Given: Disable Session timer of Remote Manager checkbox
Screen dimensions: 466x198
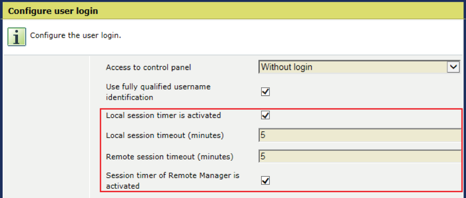Looking at the screenshot, I should (265, 180).
